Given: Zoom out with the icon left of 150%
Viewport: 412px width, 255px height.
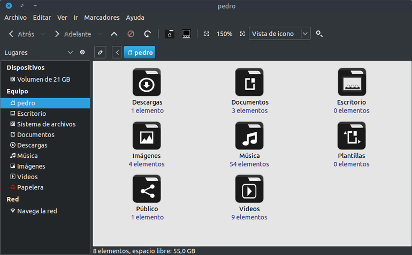Looking at the screenshot, I should coord(207,34).
